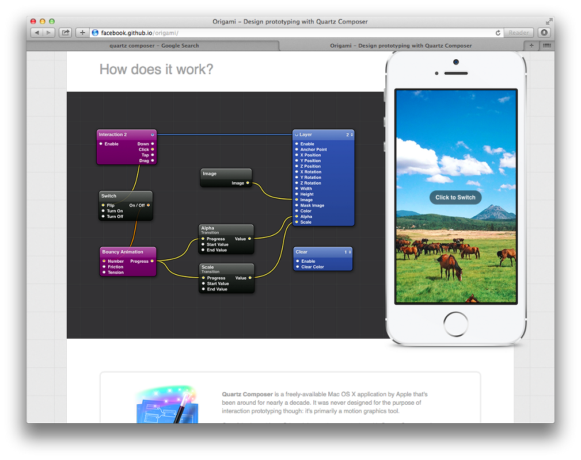Click the Safari back arrow button
The image size is (581, 460).
37,33
